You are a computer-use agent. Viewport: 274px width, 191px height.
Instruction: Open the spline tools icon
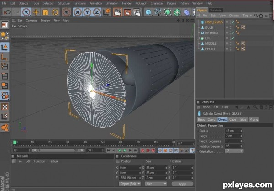158,12
